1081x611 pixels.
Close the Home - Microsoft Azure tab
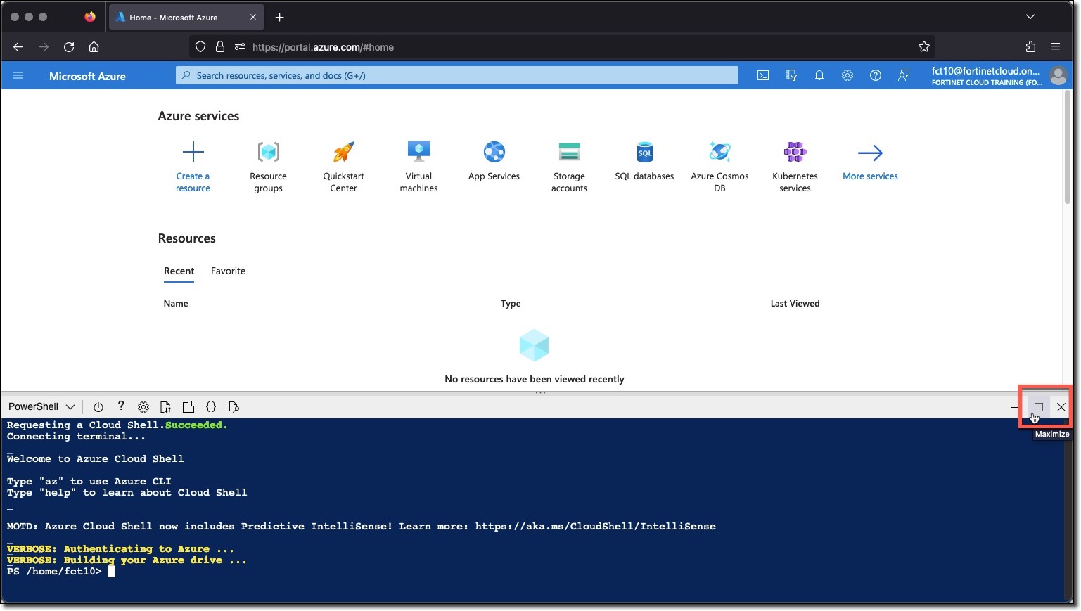tap(253, 17)
